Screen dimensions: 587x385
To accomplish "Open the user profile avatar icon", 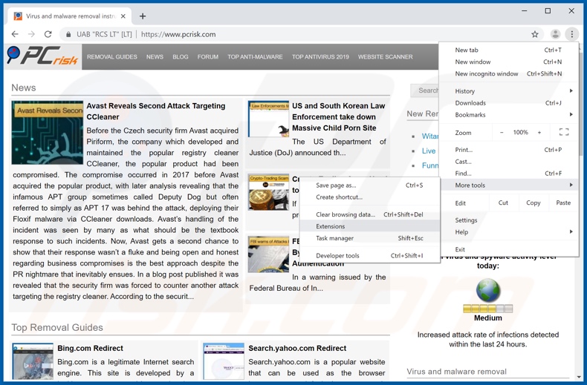I will click(x=555, y=34).
